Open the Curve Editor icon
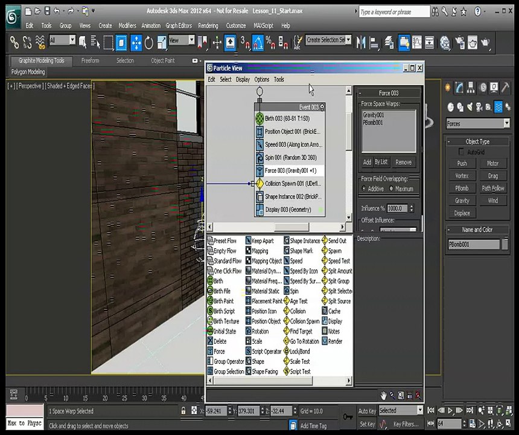The height and width of the screenshot is (435, 519). (x=417, y=42)
